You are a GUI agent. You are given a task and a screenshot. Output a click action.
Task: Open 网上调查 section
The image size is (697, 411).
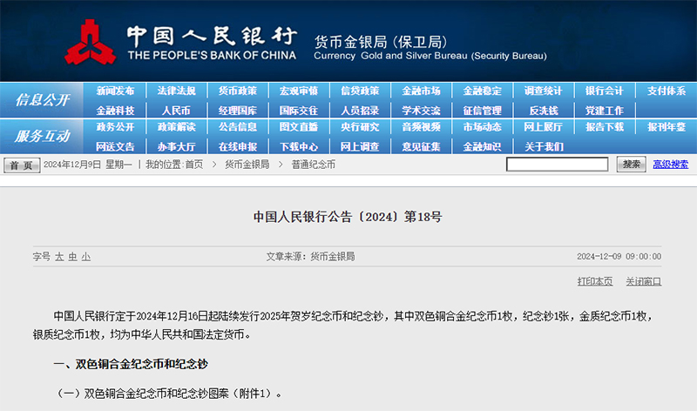click(x=360, y=146)
